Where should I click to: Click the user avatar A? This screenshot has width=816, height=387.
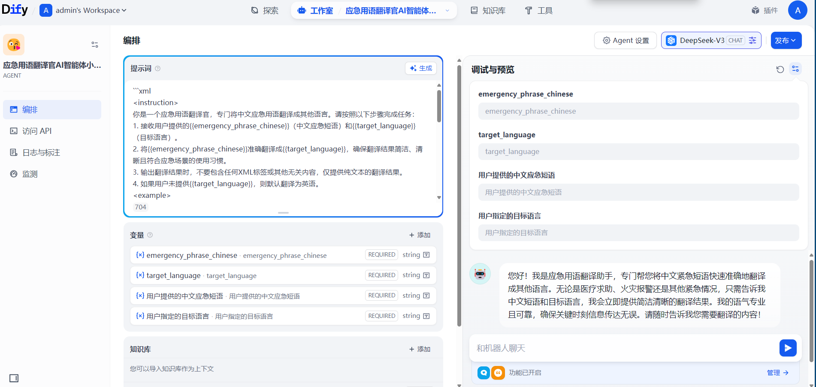coord(798,10)
